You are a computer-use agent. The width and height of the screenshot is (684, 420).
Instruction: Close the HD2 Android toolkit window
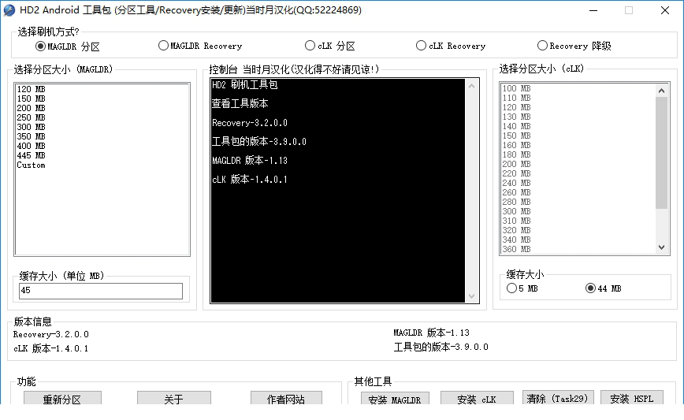[665, 10]
